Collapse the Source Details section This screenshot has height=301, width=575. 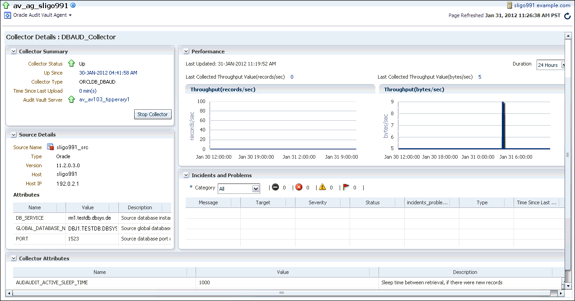coord(14,135)
